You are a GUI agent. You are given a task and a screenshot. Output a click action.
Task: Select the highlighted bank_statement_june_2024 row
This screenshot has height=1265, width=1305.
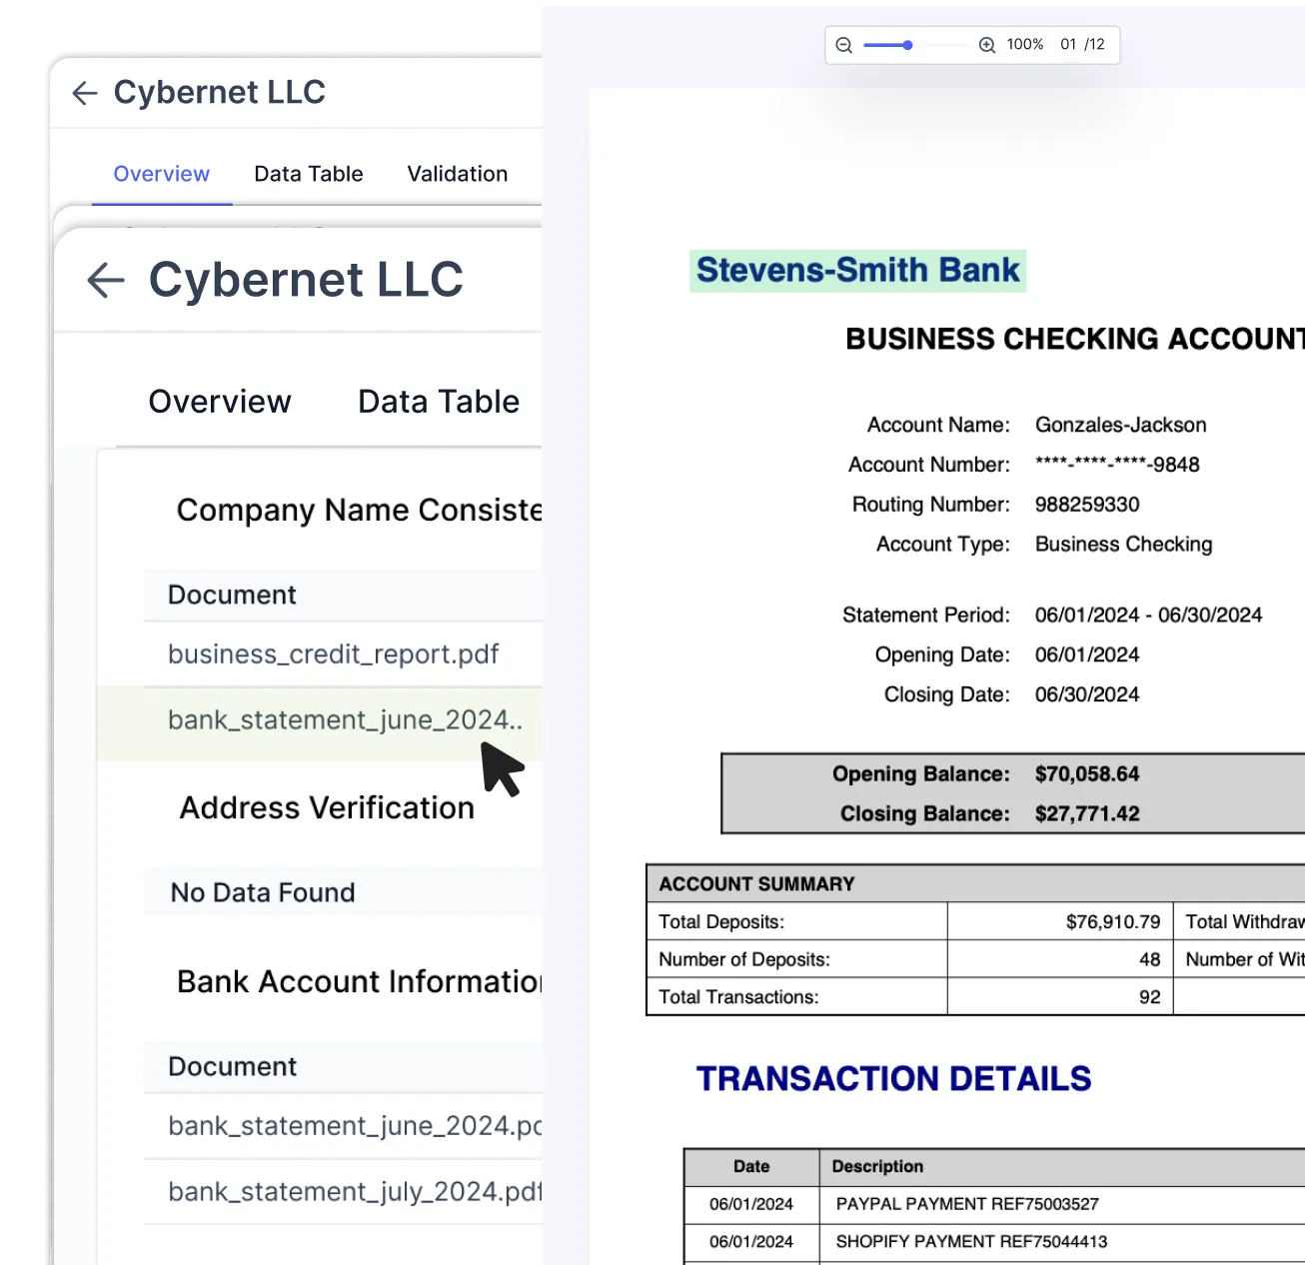[x=345, y=720]
